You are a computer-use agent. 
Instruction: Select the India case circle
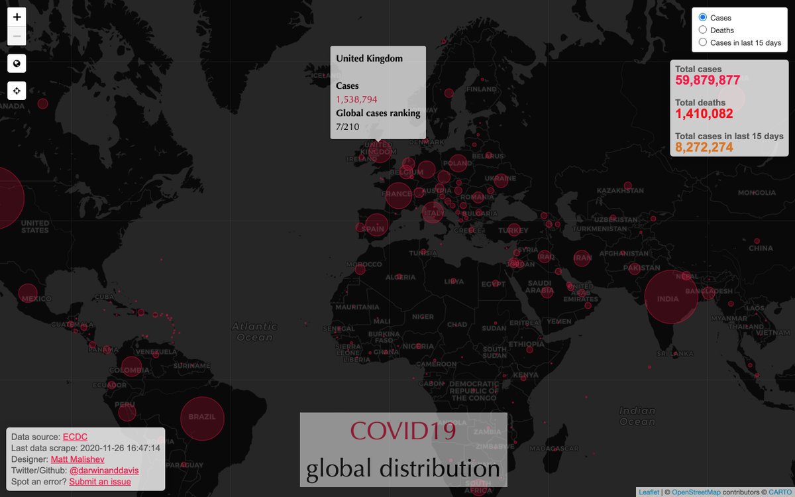pyautogui.click(x=670, y=298)
